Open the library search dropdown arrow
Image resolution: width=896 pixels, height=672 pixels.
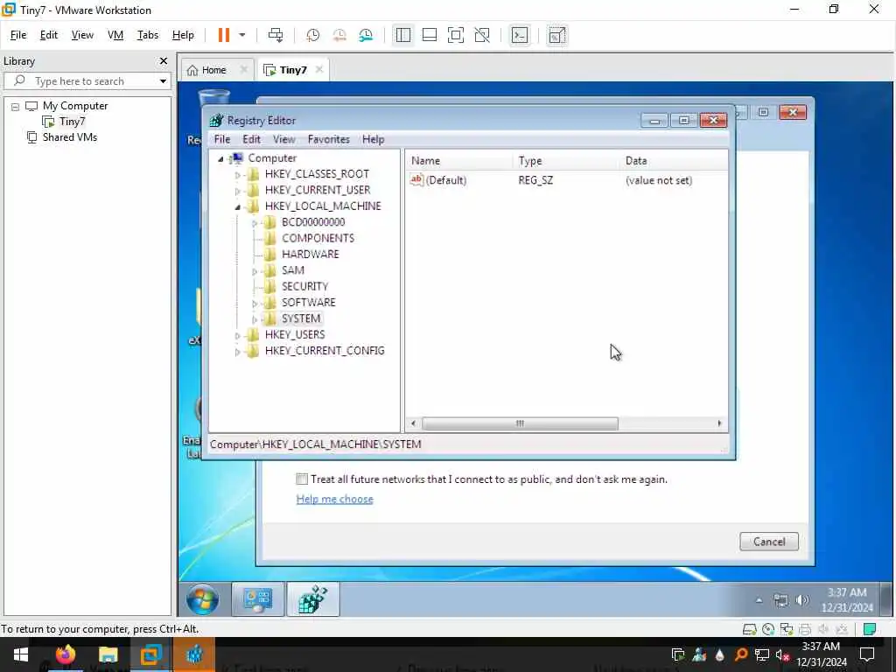(163, 81)
